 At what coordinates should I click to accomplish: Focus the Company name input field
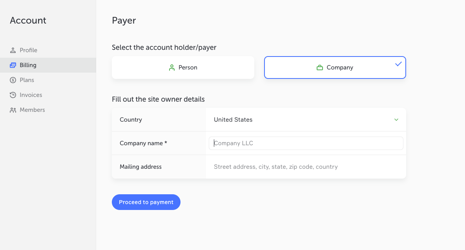point(306,143)
